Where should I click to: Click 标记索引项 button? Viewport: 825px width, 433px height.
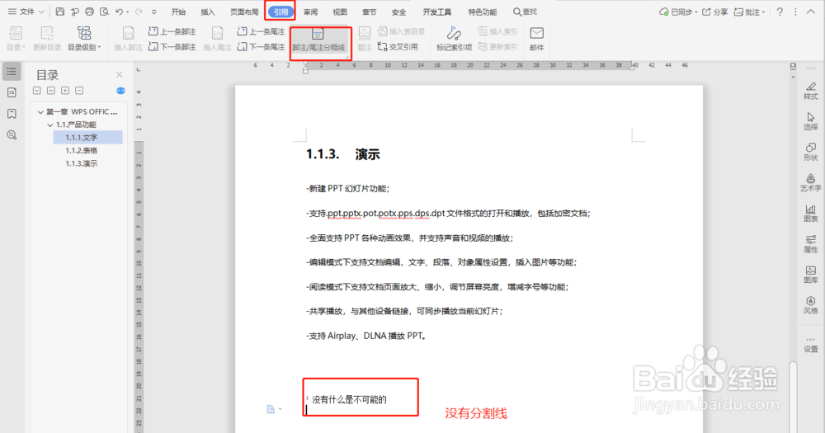click(454, 39)
